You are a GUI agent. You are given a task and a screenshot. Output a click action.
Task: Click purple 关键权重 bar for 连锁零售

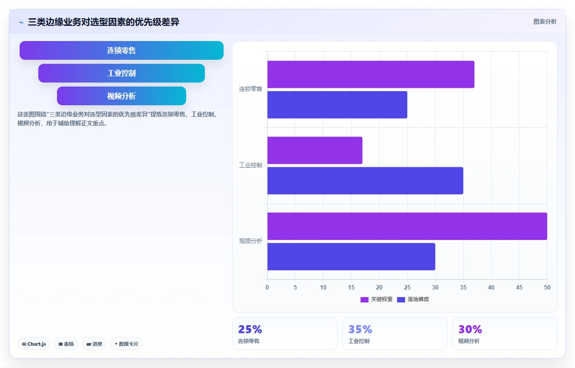coord(371,74)
